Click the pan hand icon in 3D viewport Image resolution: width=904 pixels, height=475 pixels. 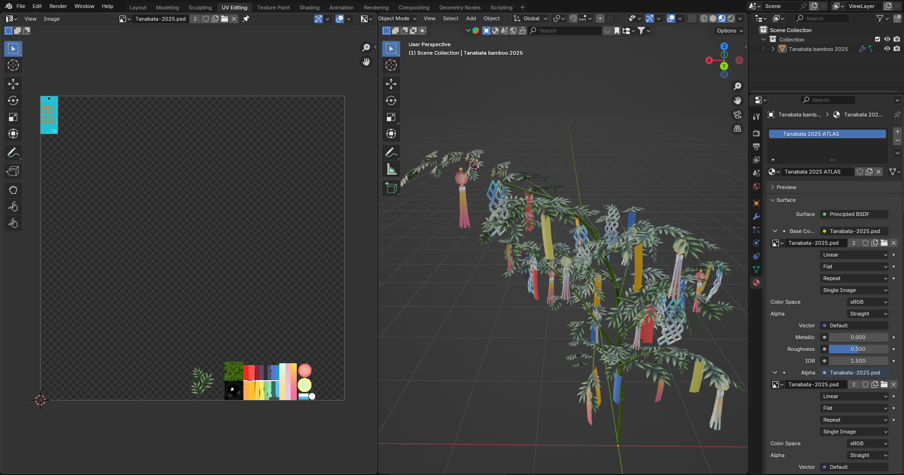click(737, 100)
